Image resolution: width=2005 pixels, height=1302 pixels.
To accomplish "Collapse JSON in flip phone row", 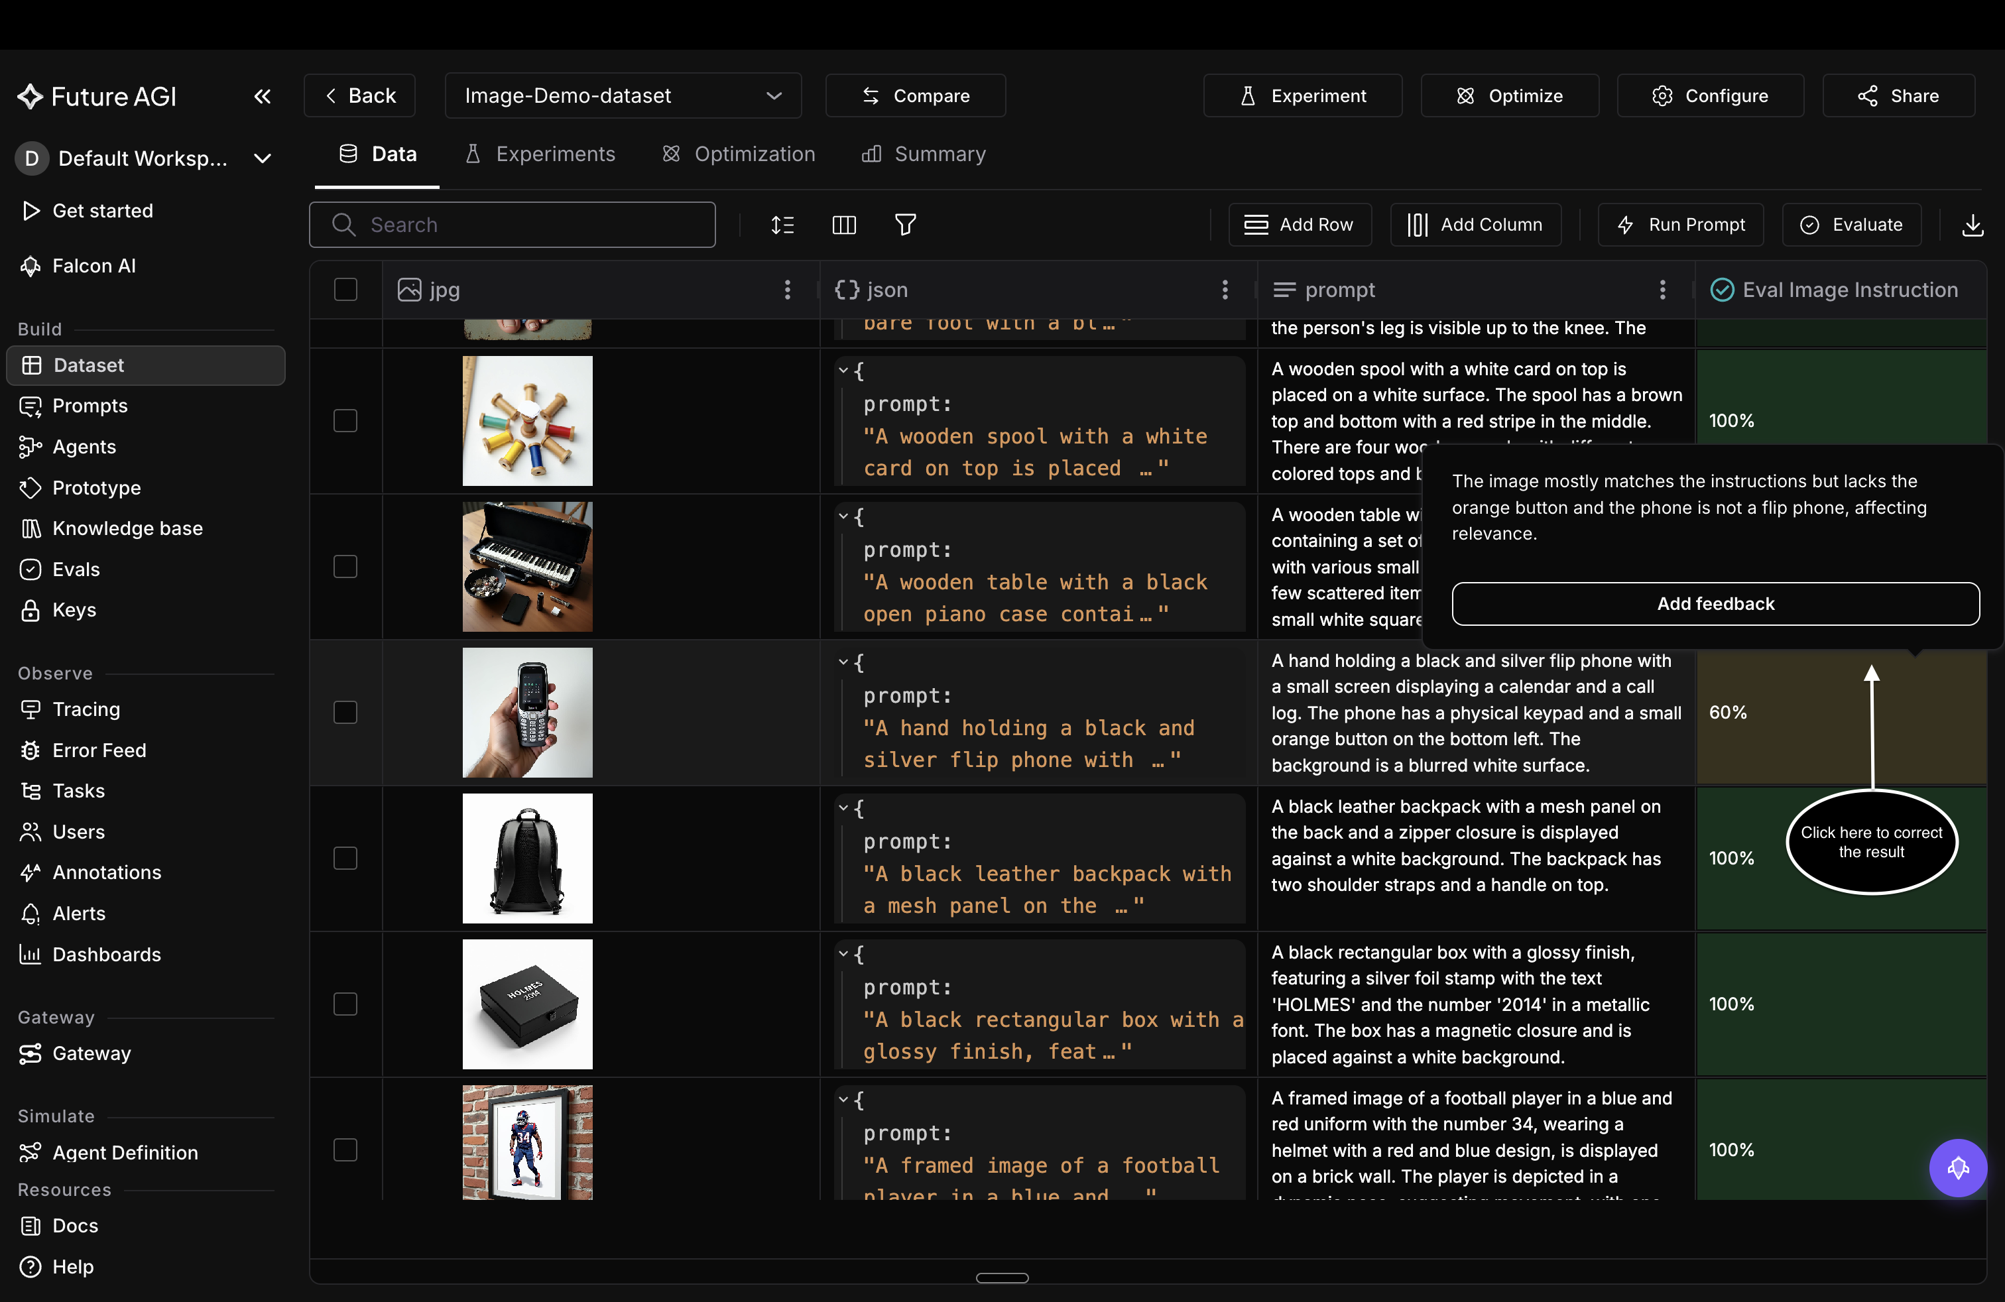I will click(843, 663).
